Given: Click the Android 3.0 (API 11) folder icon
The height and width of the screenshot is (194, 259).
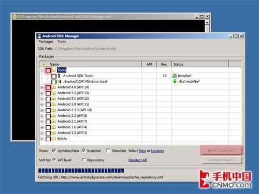Looking at the screenshot, I should click(54, 105).
